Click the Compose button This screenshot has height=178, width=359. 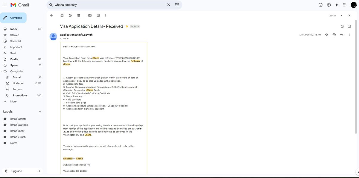tap(13, 18)
